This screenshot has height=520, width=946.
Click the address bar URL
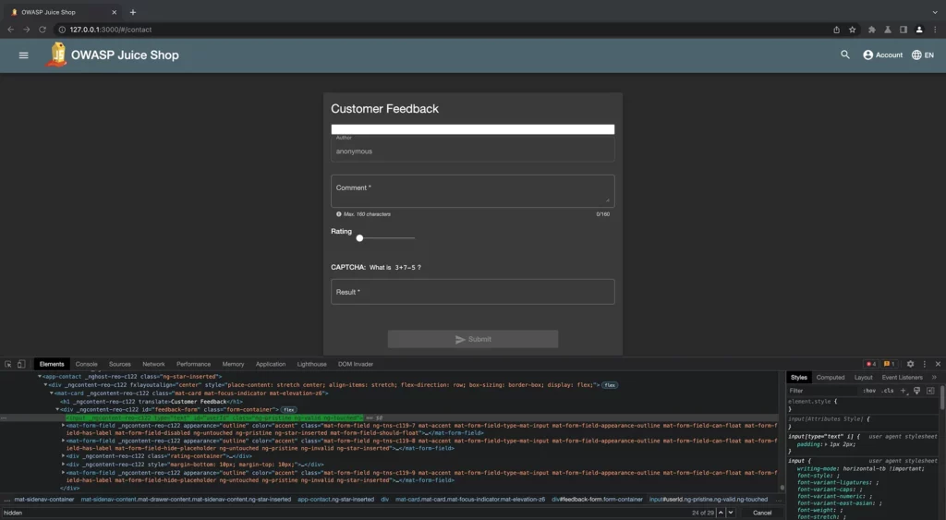tap(111, 30)
